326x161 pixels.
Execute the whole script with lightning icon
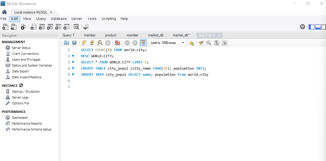coord(84,43)
